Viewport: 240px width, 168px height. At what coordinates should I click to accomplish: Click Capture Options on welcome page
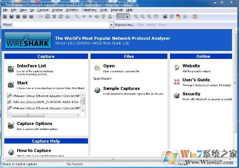click(x=34, y=124)
